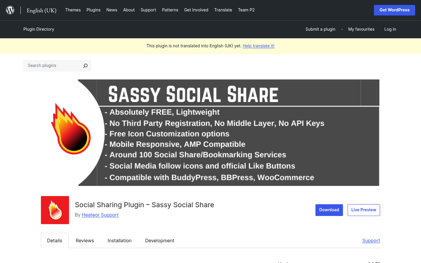Switch to the Reviews tab
The height and width of the screenshot is (263, 421).
85,241
